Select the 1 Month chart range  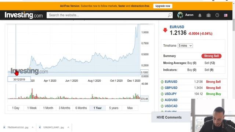click(48, 108)
